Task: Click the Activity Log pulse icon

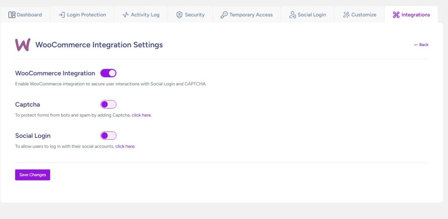Action: tap(126, 15)
